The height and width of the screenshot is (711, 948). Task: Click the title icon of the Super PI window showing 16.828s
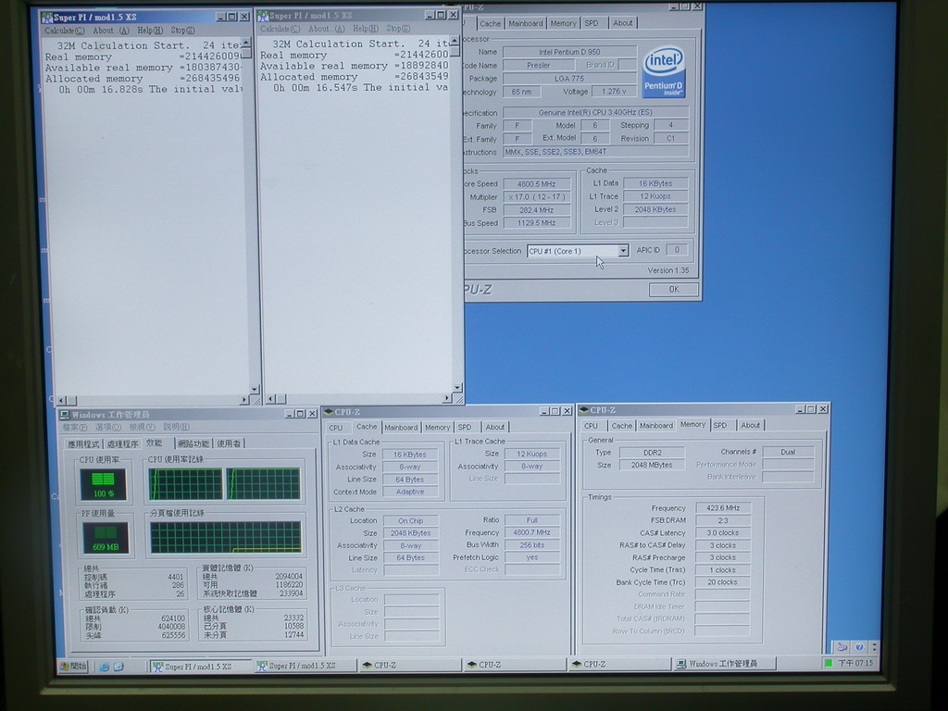point(46,17)
